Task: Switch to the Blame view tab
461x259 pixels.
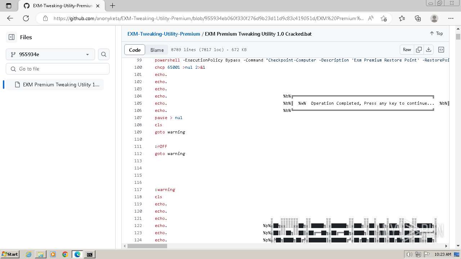Action: pos(157,50)
